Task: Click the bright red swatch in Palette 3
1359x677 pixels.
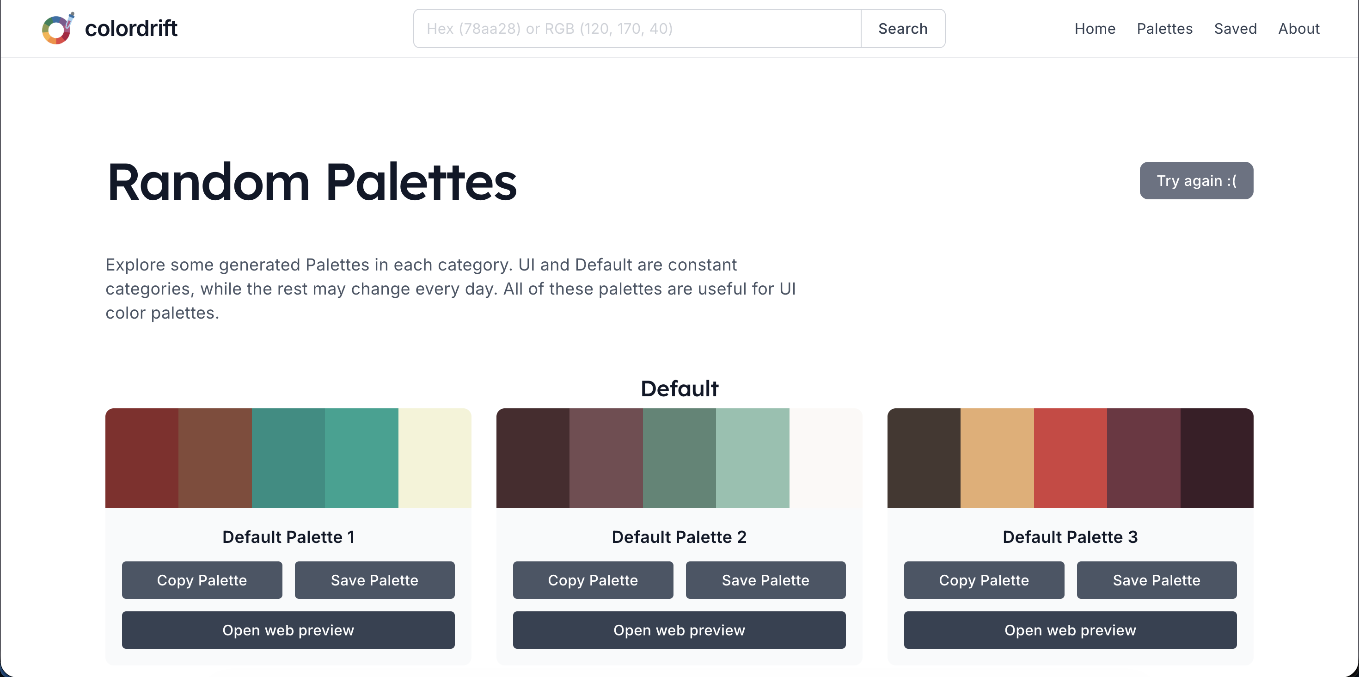Action: tap(1070, 458)
